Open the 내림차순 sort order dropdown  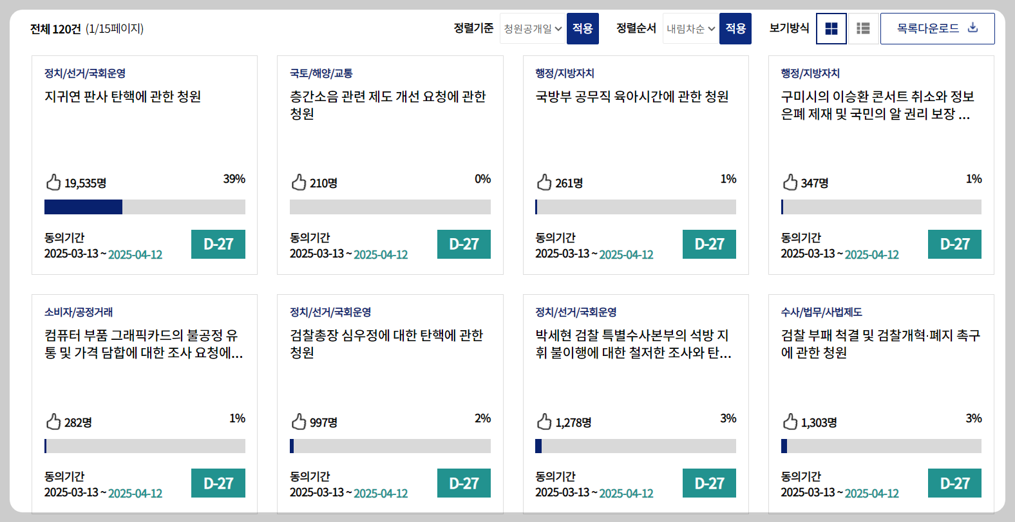pos(690,28)
